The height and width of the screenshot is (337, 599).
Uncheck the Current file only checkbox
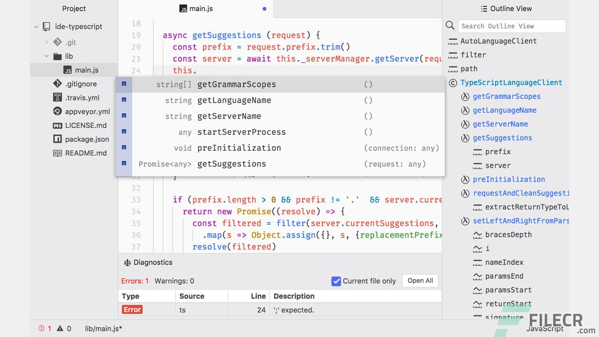pos(336,281)
